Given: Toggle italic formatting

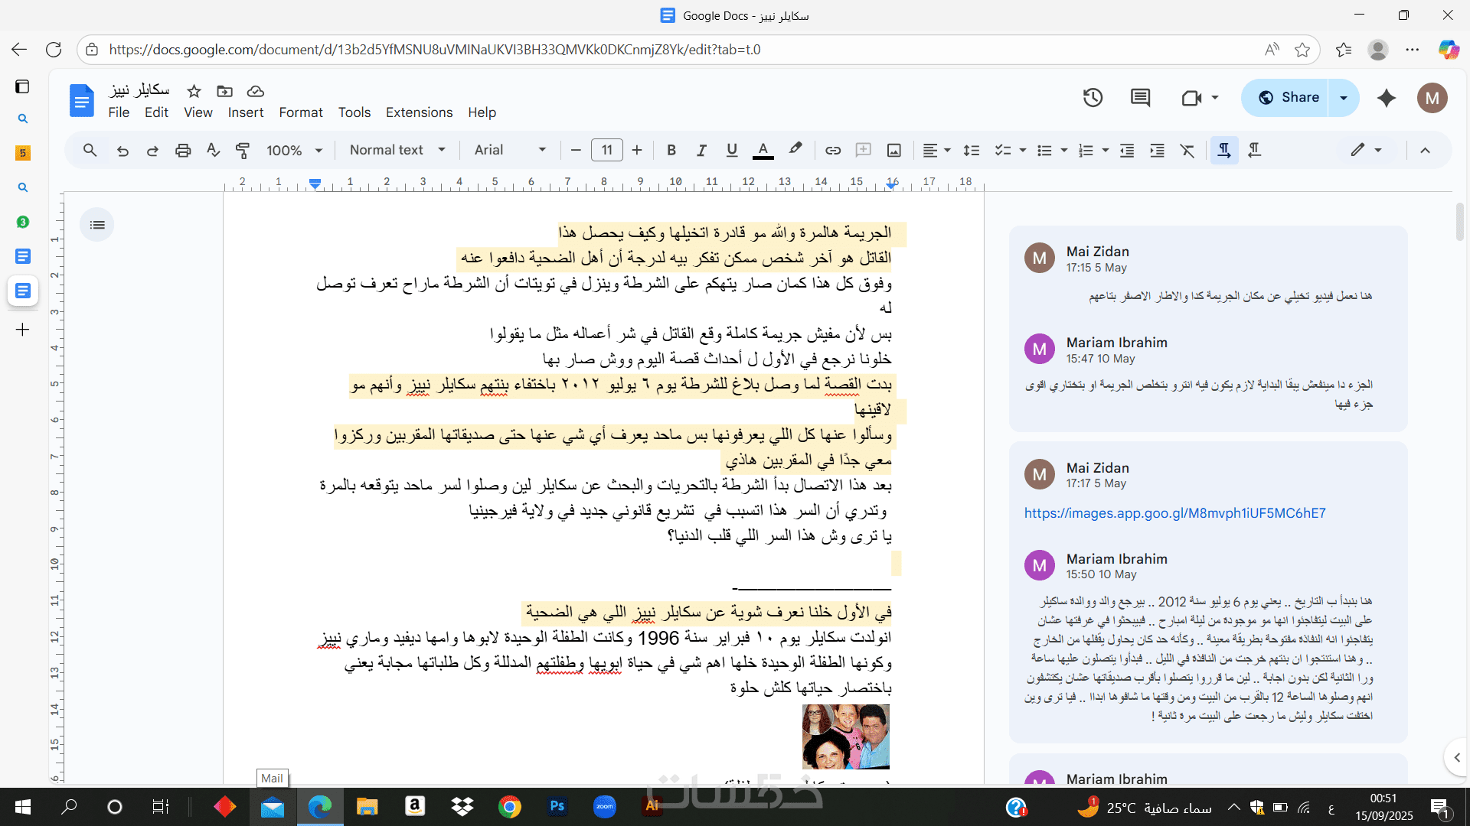Looking at the screenshot, I should 701,151.
